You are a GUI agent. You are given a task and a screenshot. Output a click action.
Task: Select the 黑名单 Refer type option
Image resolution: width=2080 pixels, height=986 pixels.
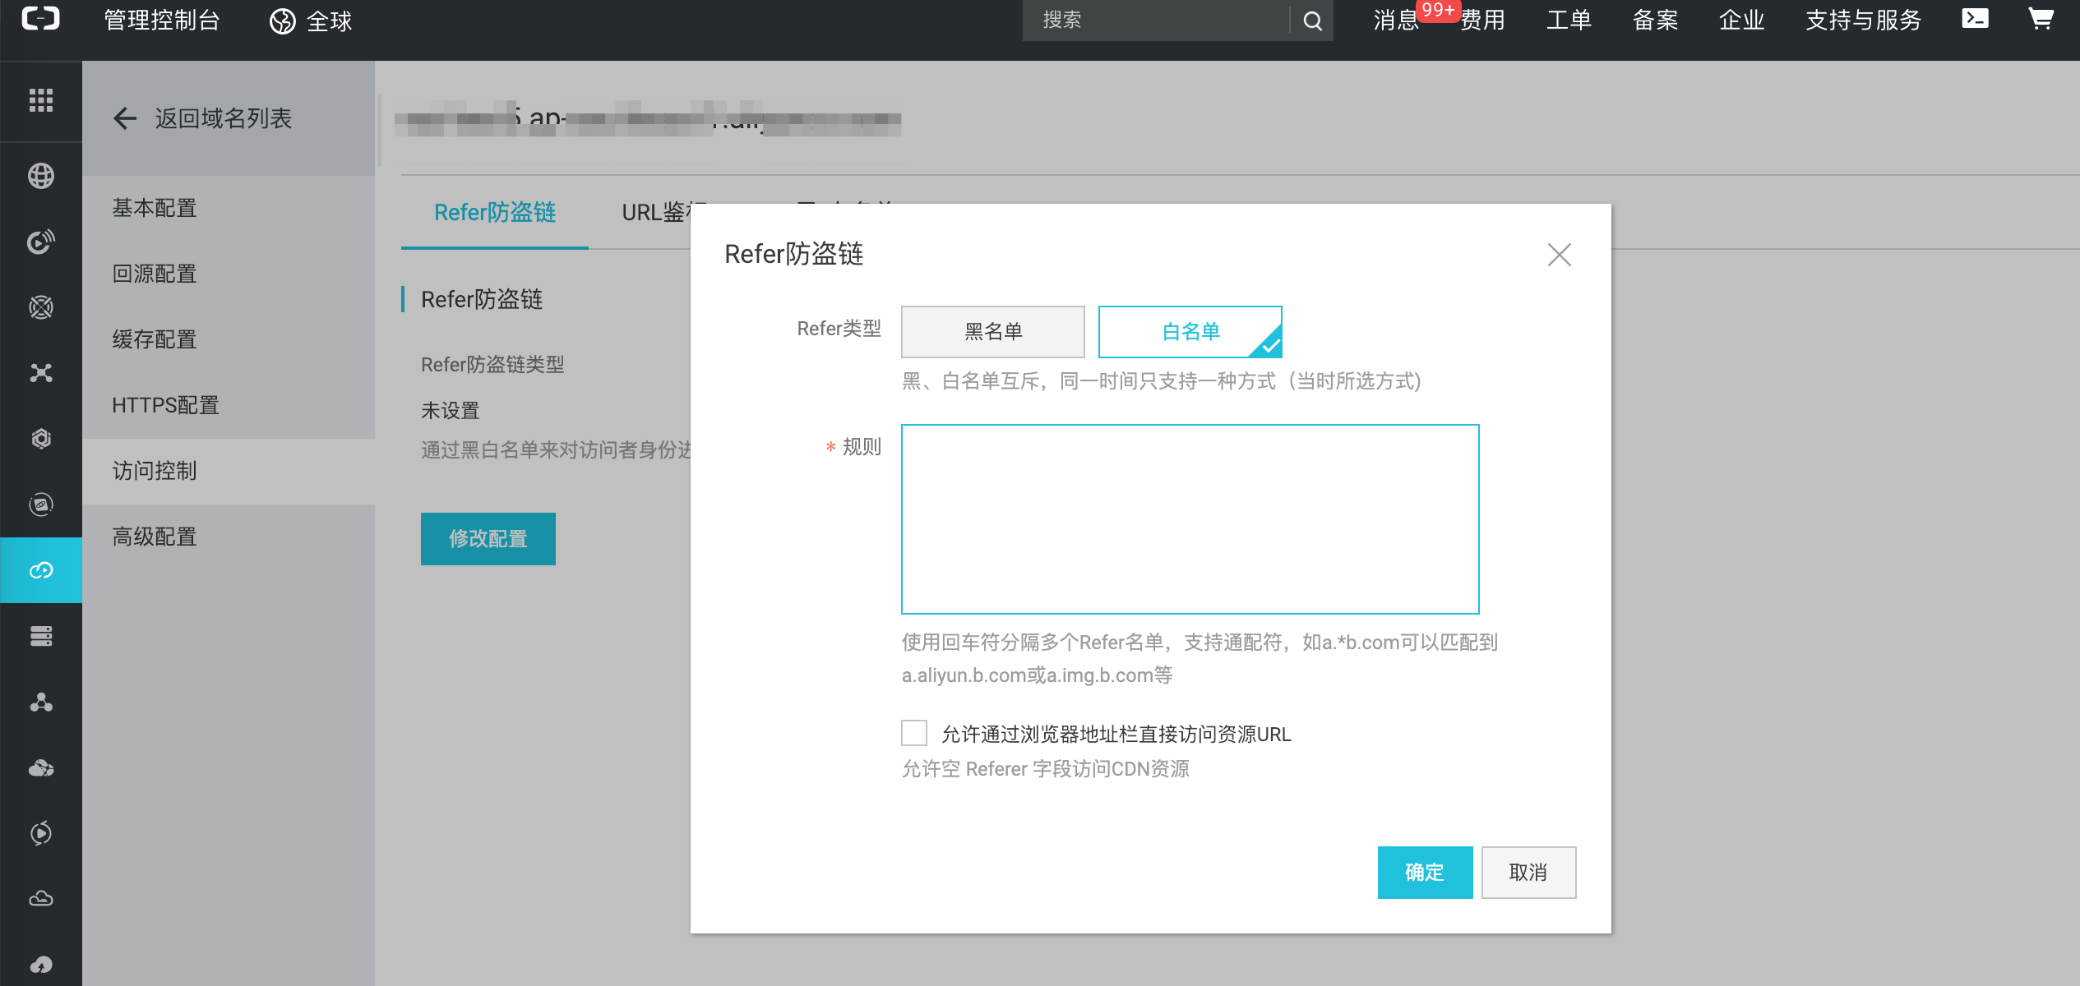pos(992,332)
